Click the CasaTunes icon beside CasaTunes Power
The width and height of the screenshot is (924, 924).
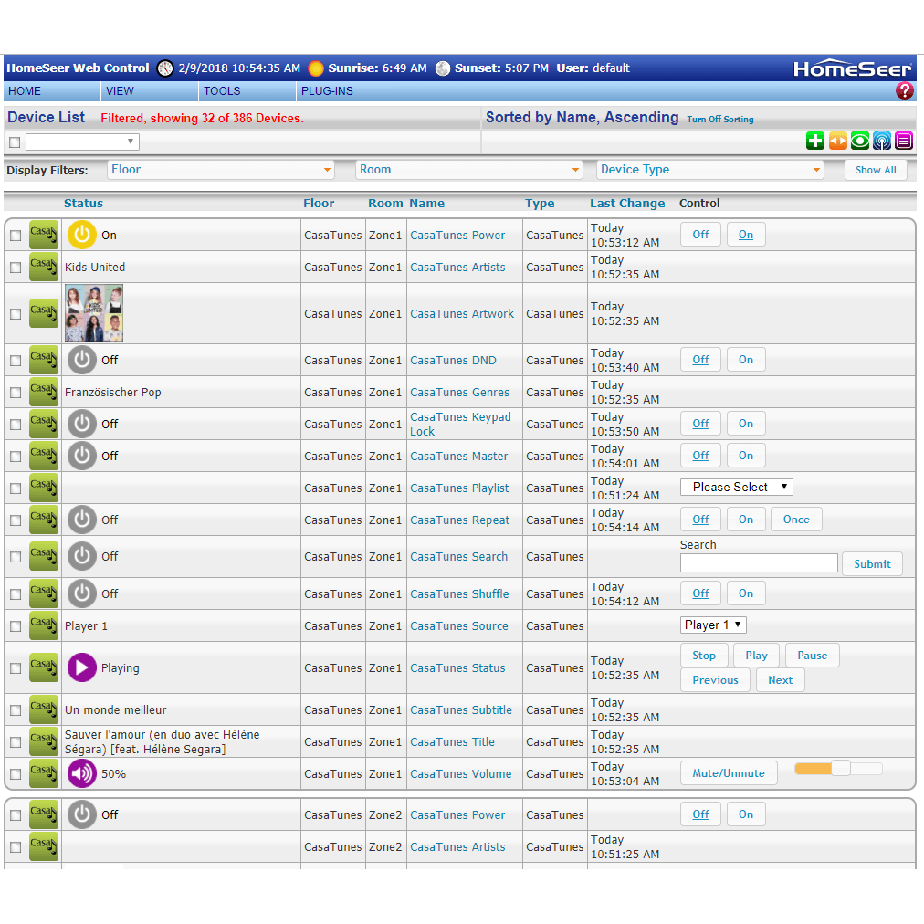(43, 235)
